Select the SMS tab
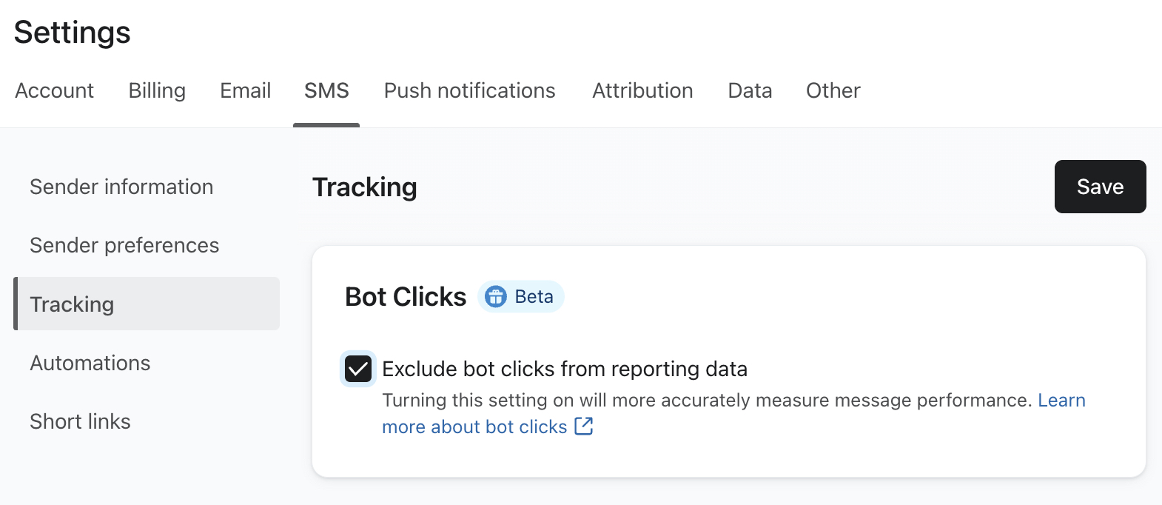The height and width of the screenshot is (505, 1162). 326,90
